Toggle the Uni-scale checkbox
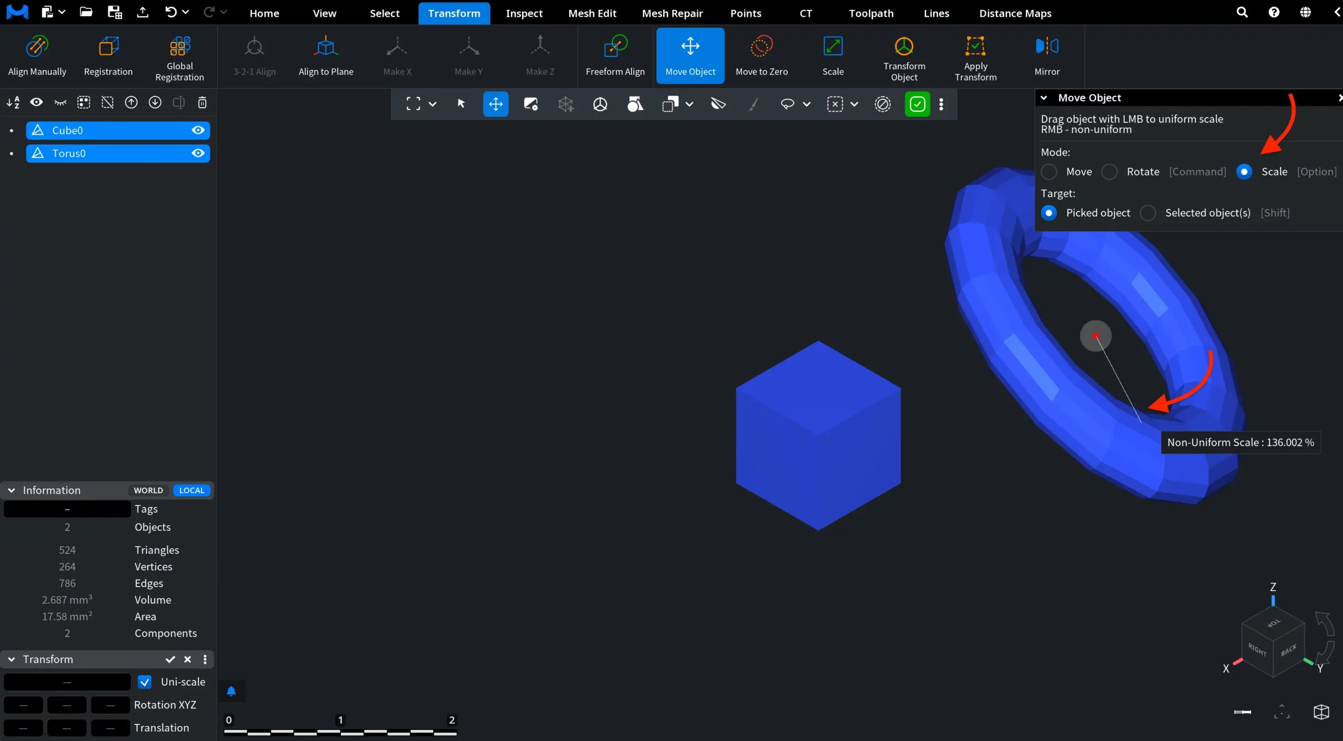 [x=145, y=682]
